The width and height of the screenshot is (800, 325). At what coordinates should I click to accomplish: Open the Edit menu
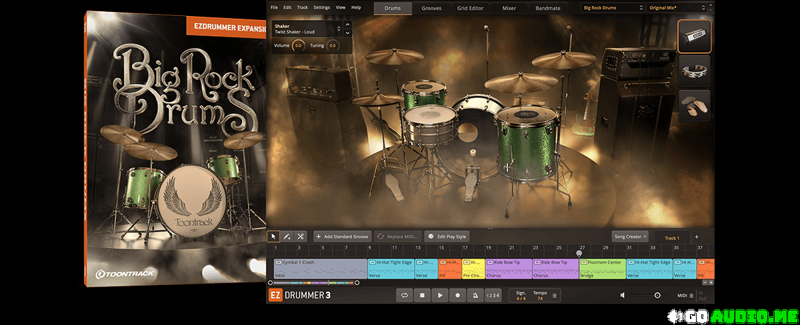pos(287,7)
